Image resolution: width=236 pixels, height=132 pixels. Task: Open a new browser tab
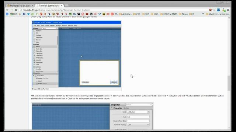(66, 5)
